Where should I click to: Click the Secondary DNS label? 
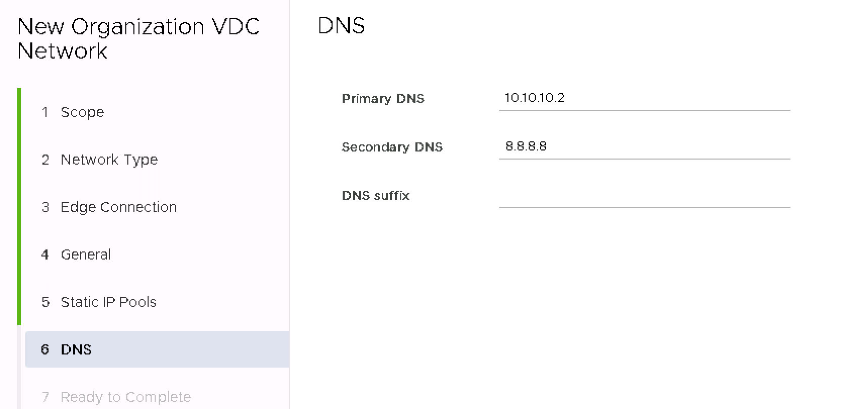tap(392, 147)
